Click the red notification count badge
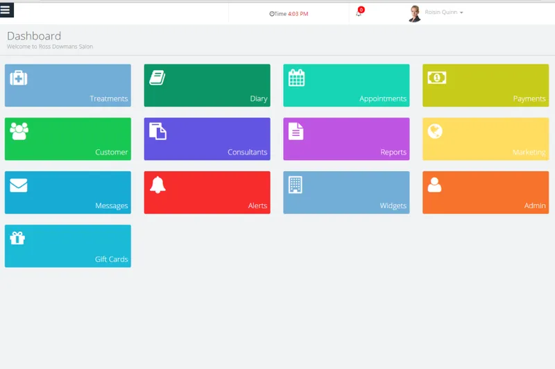The image size is (555, 369). tap(361, 10)
